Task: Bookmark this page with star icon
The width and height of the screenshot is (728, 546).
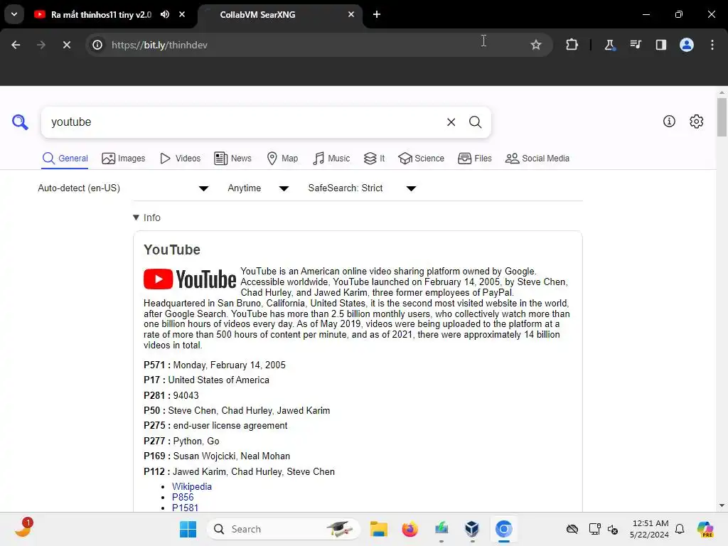Action: 536,45
